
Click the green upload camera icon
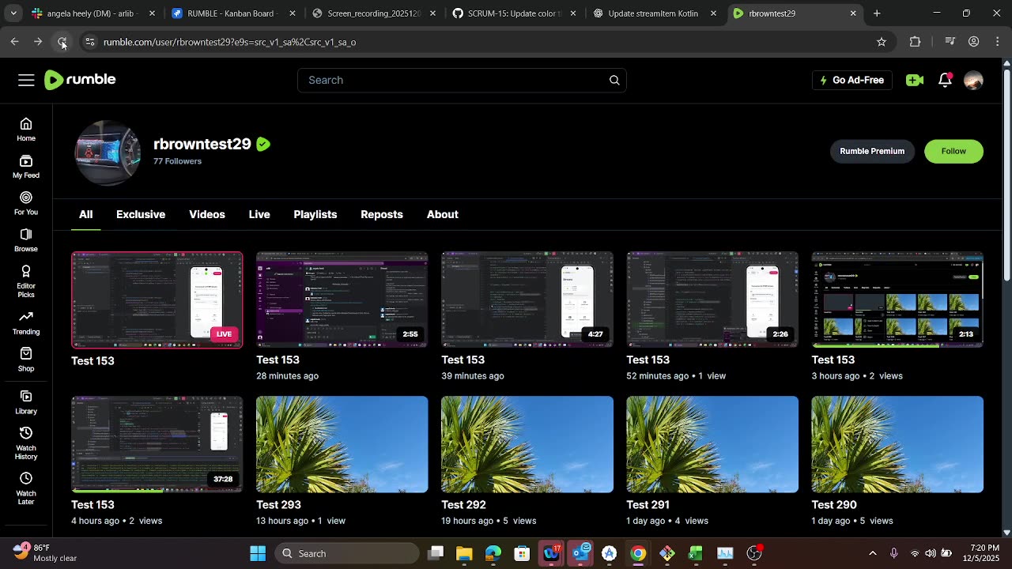915,80
